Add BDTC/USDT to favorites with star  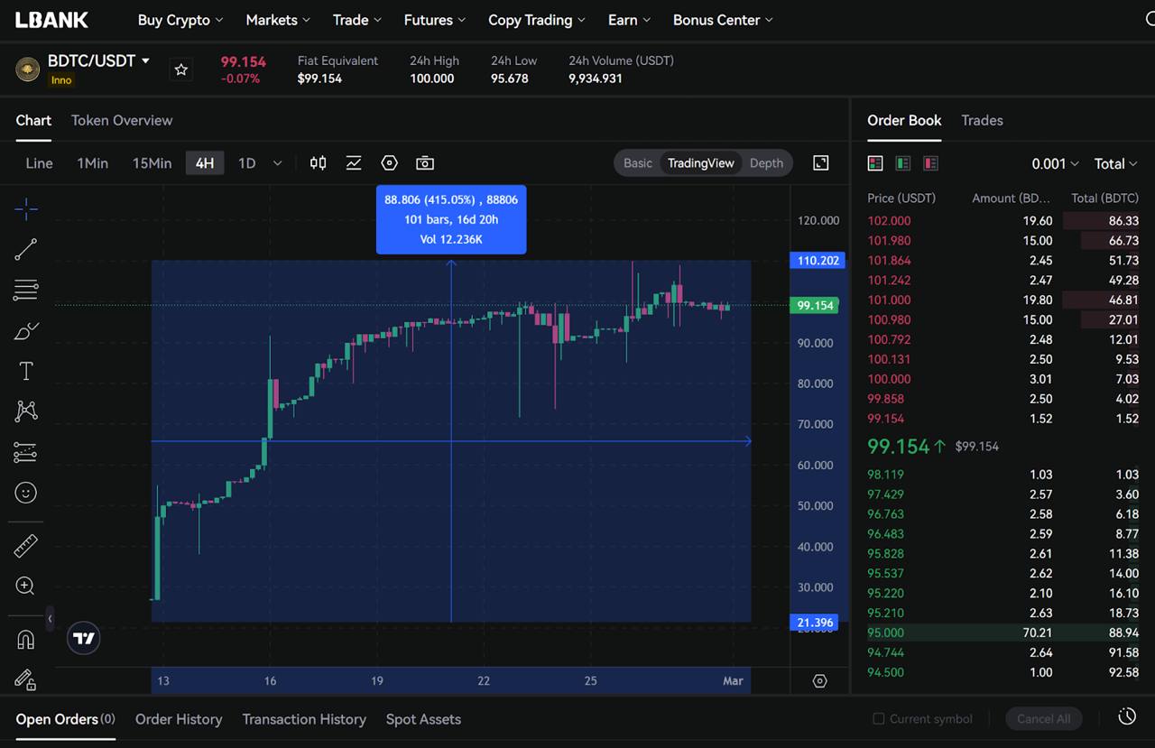point(181,69)
